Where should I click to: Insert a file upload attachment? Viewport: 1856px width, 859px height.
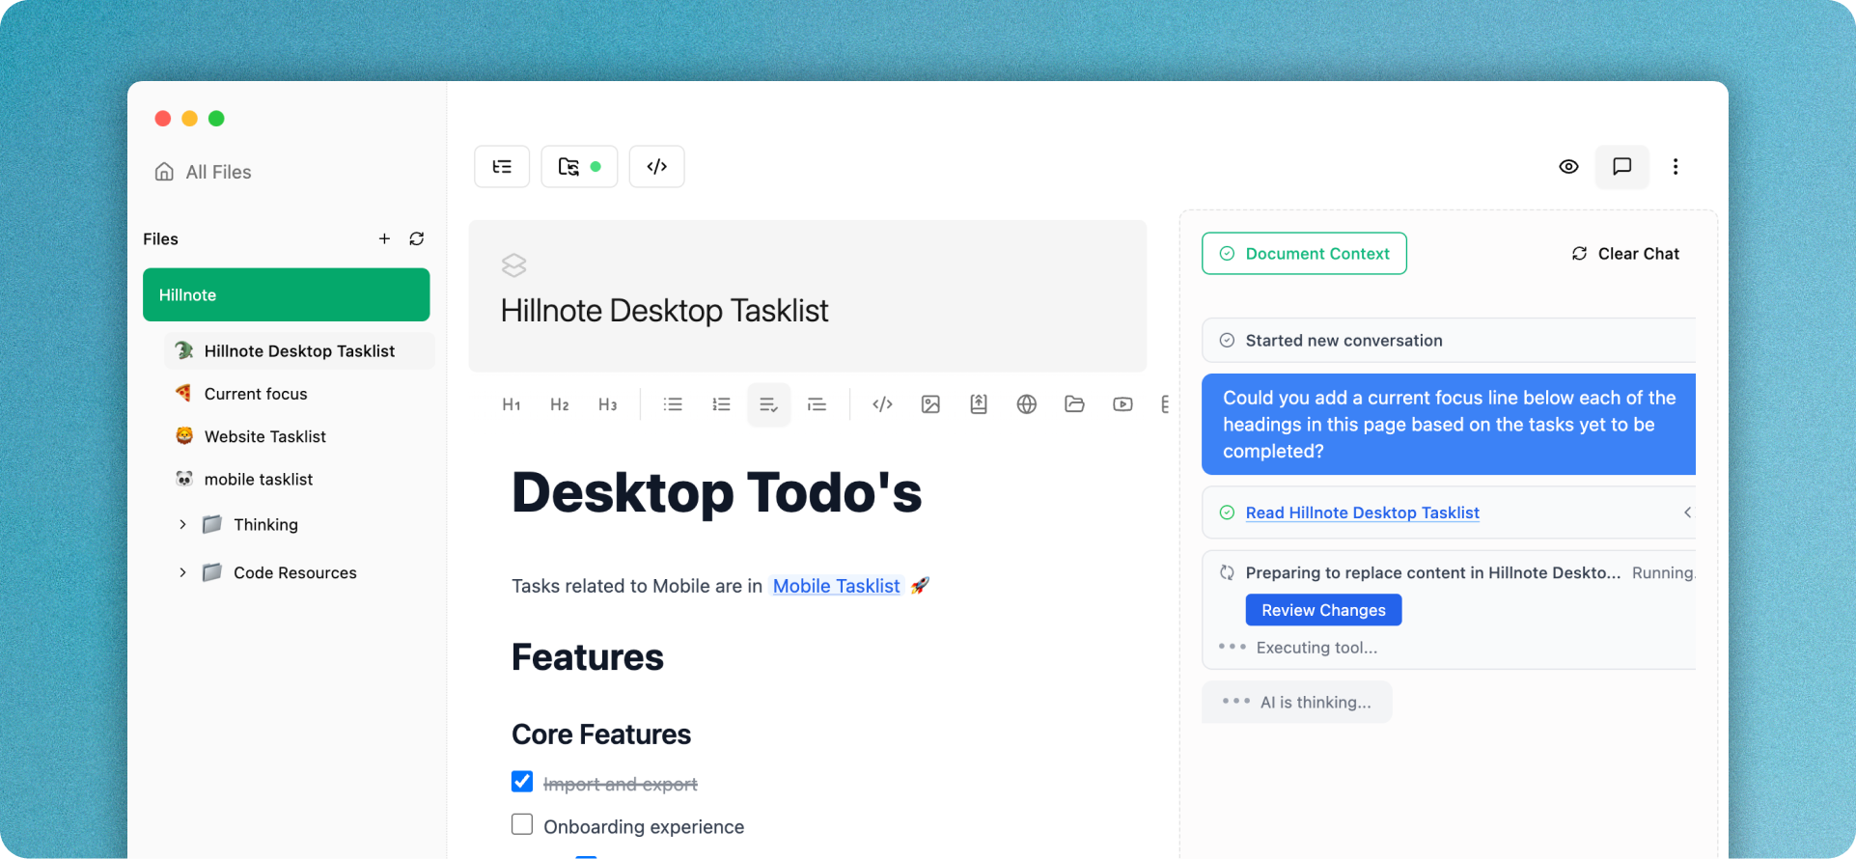pos(979,404)
